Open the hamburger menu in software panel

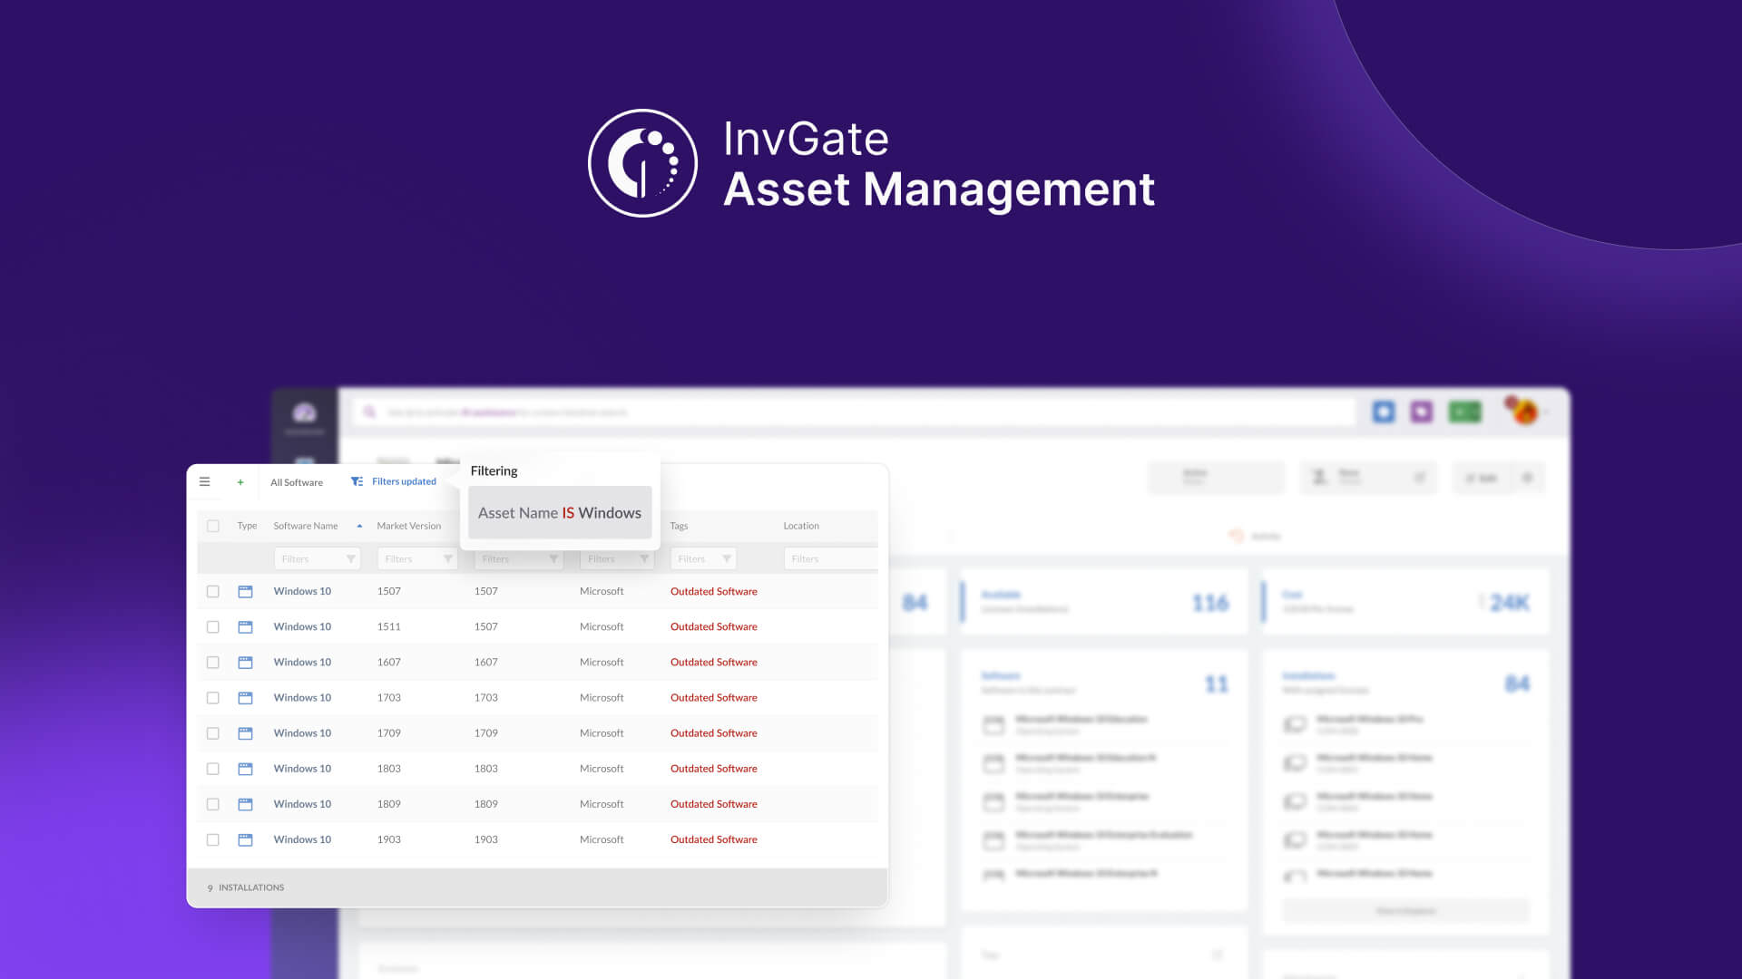pyautogui.click(x=204, y=482)
